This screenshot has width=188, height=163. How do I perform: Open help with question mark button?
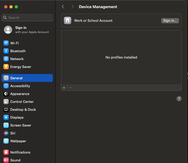pos(179,99)
